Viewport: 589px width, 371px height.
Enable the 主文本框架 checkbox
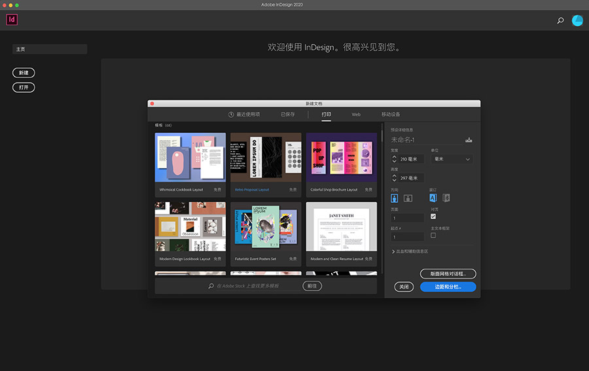pyautogui.click(x=433, y=236)
